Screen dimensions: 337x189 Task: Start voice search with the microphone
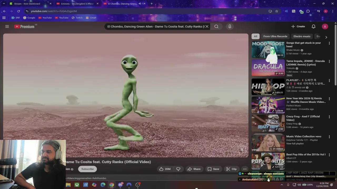point(230,27)
